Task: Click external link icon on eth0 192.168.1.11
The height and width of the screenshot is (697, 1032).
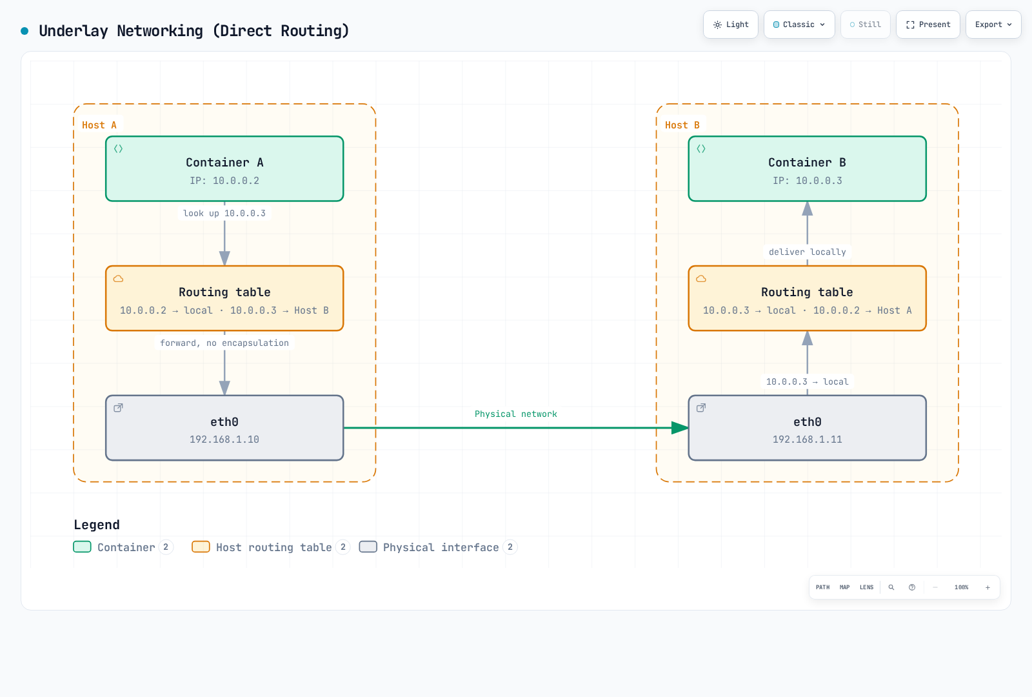Action: point(701,408)
